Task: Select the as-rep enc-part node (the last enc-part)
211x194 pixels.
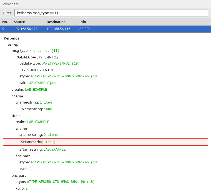Action: (x=19, y=176)
